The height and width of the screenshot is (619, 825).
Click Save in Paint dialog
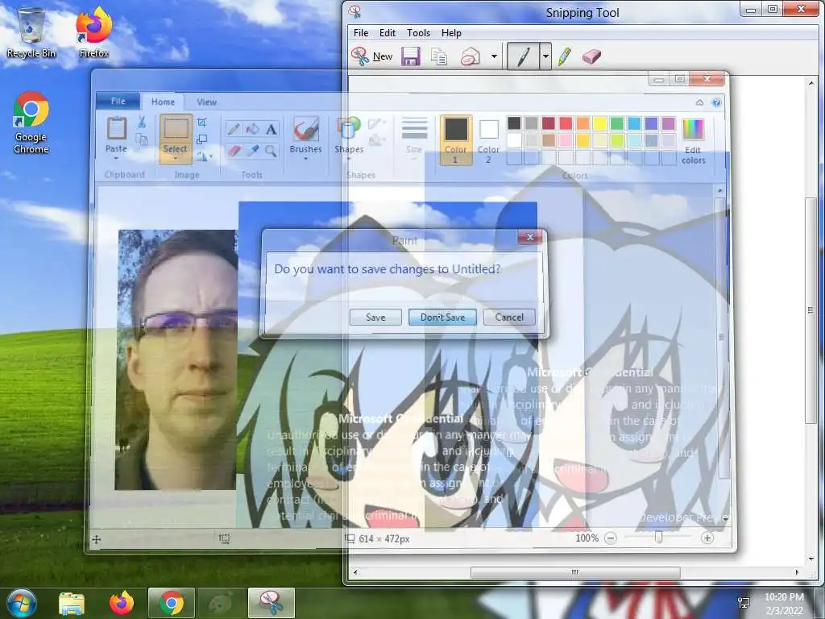click(x=375, y=318)
